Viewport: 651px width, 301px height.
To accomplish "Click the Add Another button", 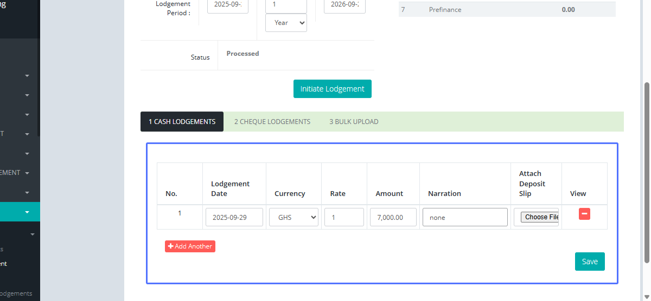I will [x=190, y=246].
